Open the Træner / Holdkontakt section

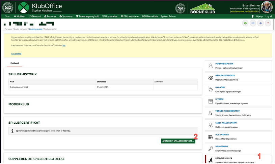(238, 113)
